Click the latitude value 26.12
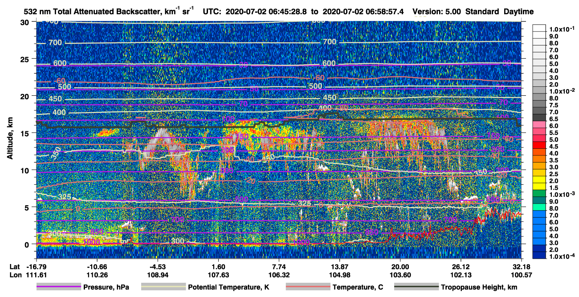The width and height of the screenshot is (579, 297). click(461, 266)
